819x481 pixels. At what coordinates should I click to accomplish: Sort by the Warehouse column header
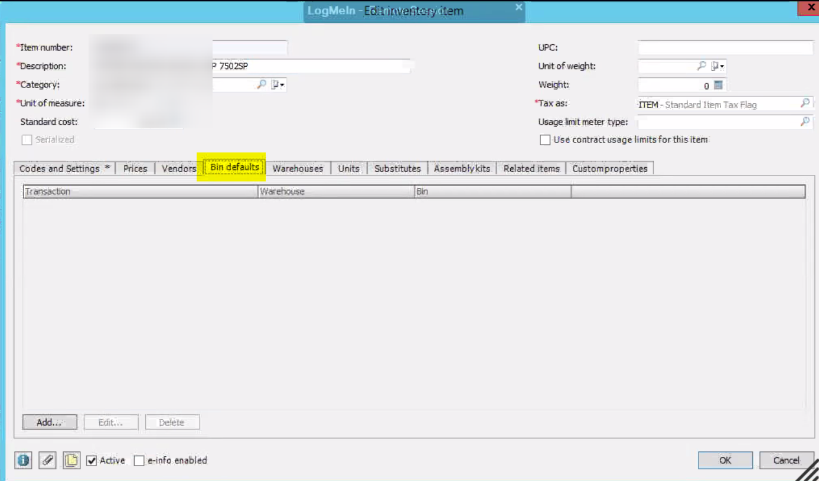337,191
